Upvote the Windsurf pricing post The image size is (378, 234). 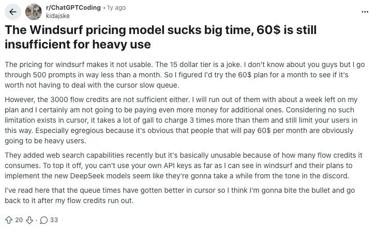pyautogui.click(x=8, y=220)
